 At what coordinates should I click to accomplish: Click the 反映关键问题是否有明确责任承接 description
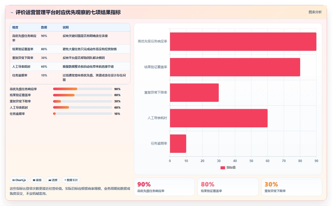pos(85,36)
